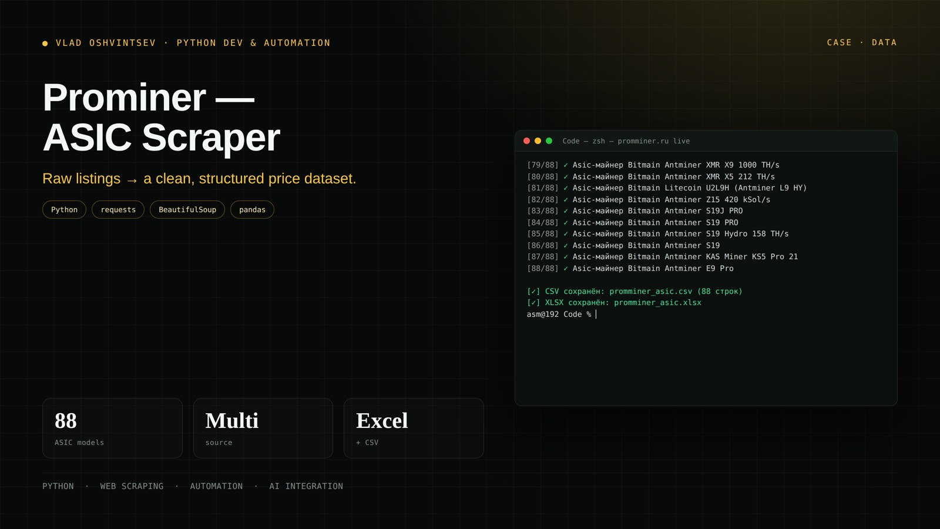The image size is (940, 529).
Task: Click terminal line [85/88] S19 Hydro 158 TH/s
Action: (x=658, y=234)
